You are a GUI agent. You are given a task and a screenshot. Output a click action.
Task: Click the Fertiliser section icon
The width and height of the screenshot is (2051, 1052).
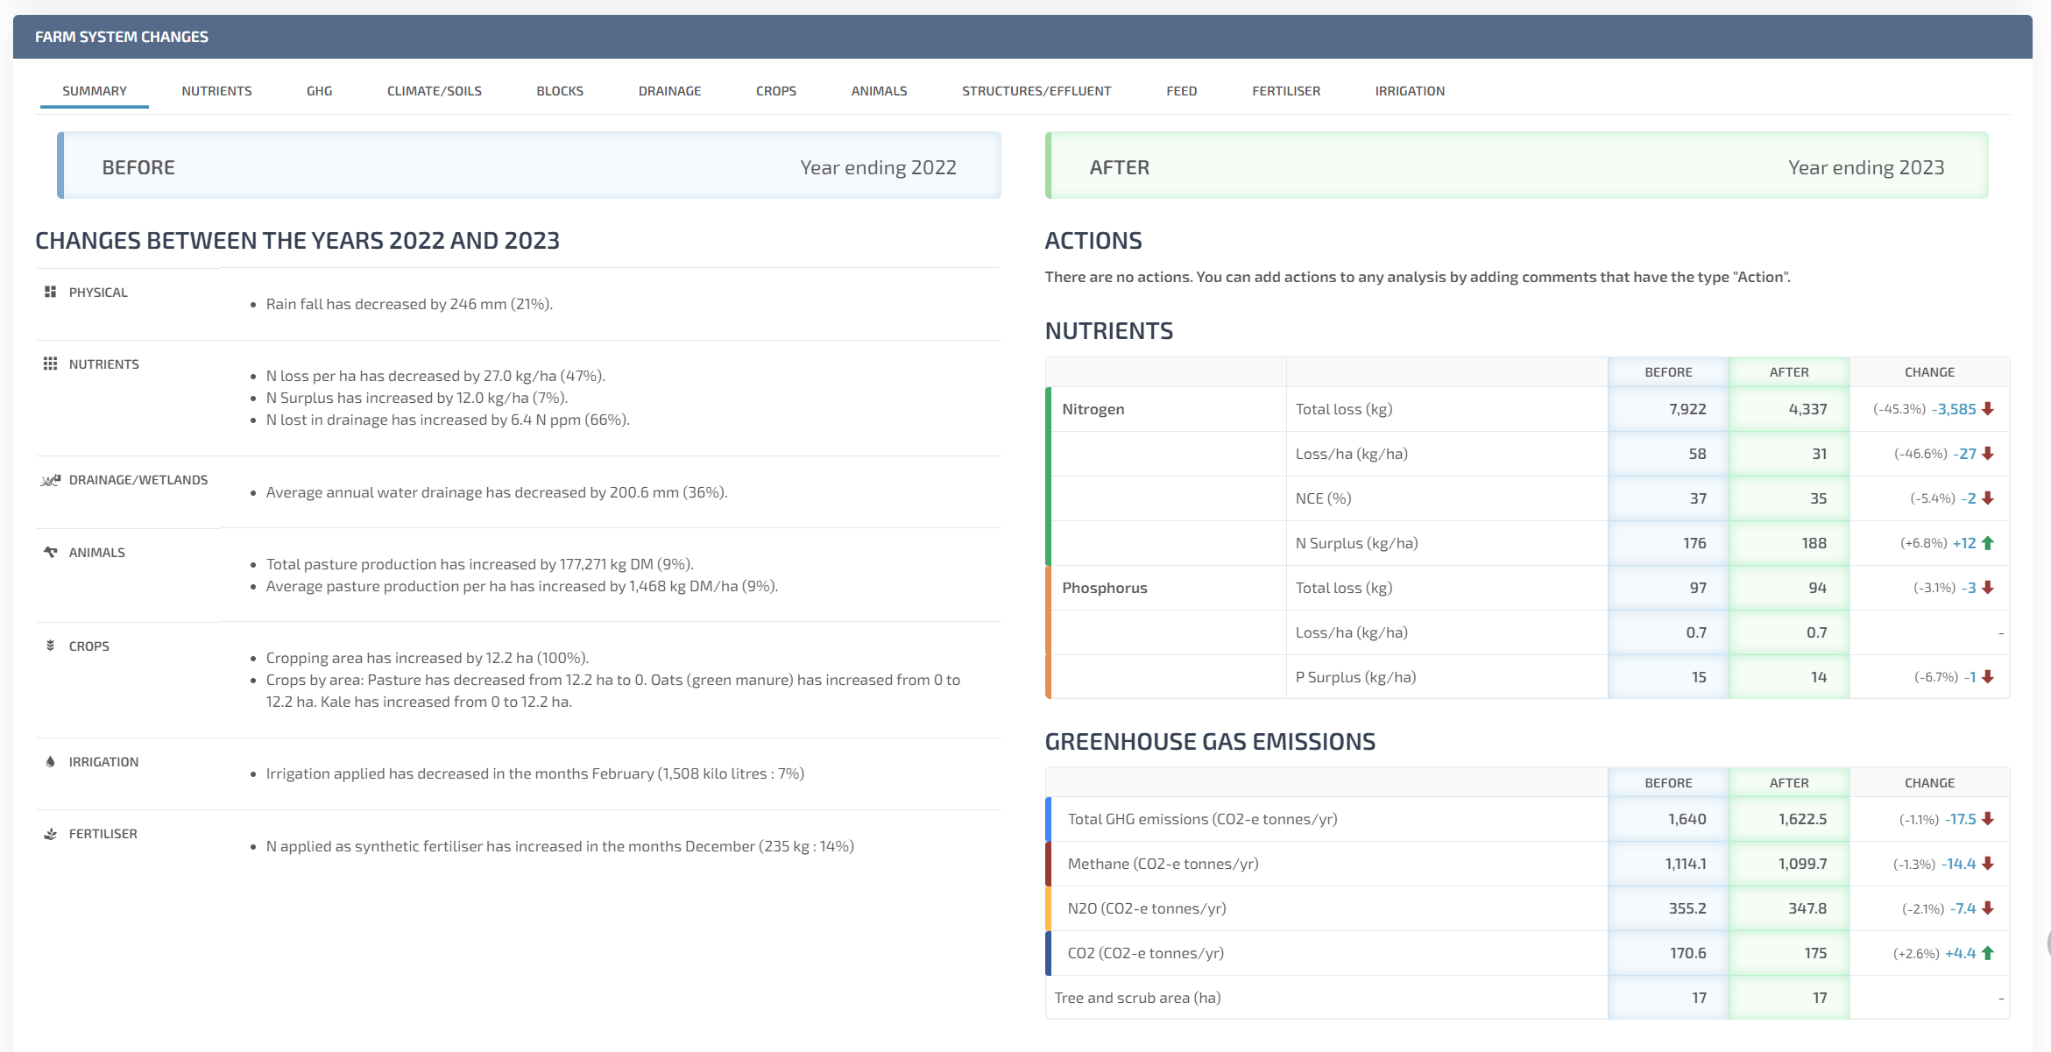pyautogui.click(x=50, y=833)
